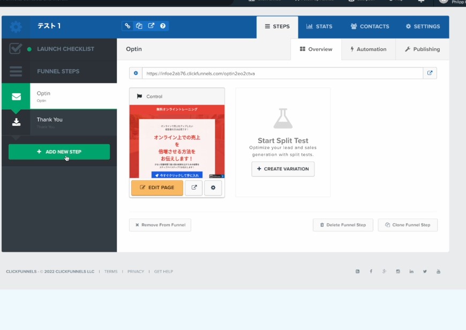Open page URL in new tab icon
This screenshot has height=330, width=466.
click(430, 73)
